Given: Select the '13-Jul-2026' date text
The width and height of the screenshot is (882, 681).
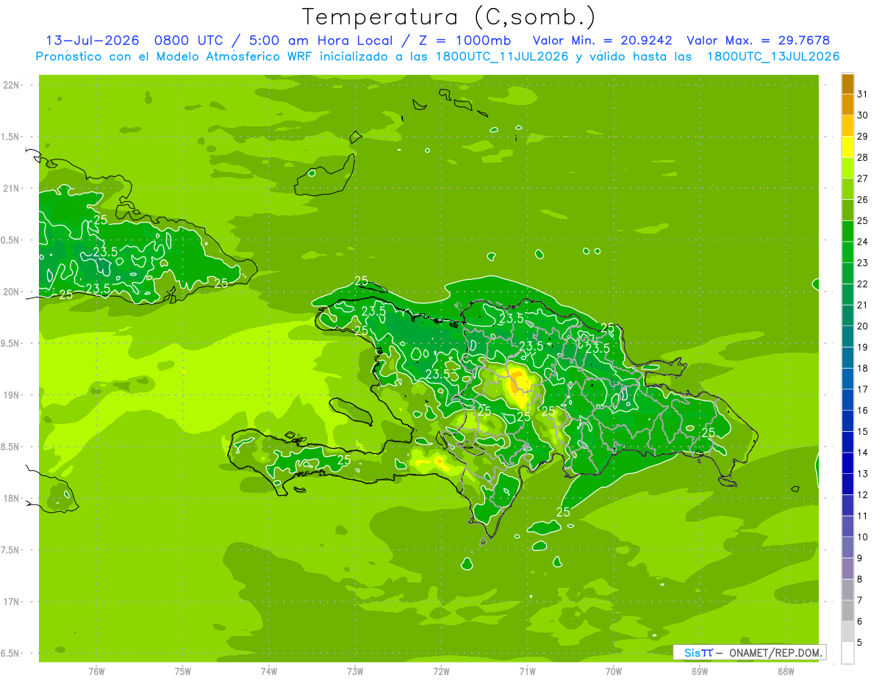Looking at the screenshot, I should pyautogui.click(x=92, y=40).
